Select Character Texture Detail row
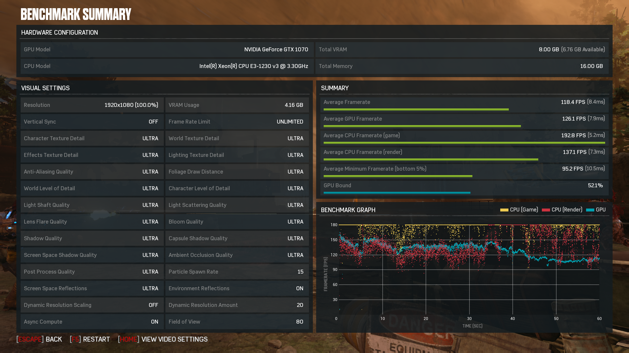This screenshot has width=629, height=353. [92, 139]
